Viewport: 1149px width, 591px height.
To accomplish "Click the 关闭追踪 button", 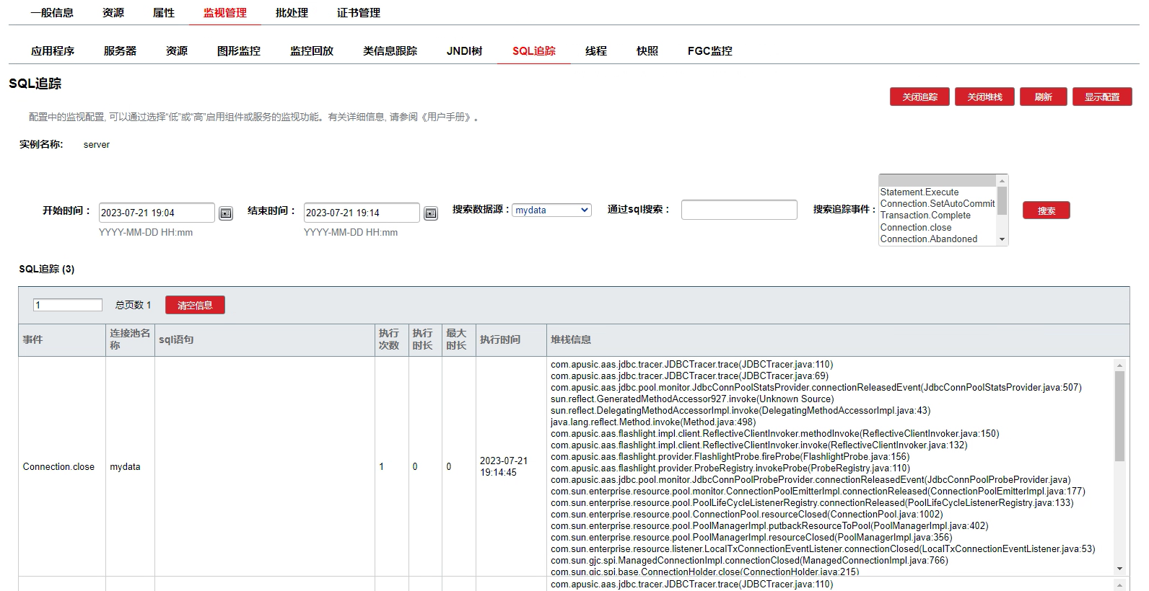I will pyautogui.click(x=919, y=97).
